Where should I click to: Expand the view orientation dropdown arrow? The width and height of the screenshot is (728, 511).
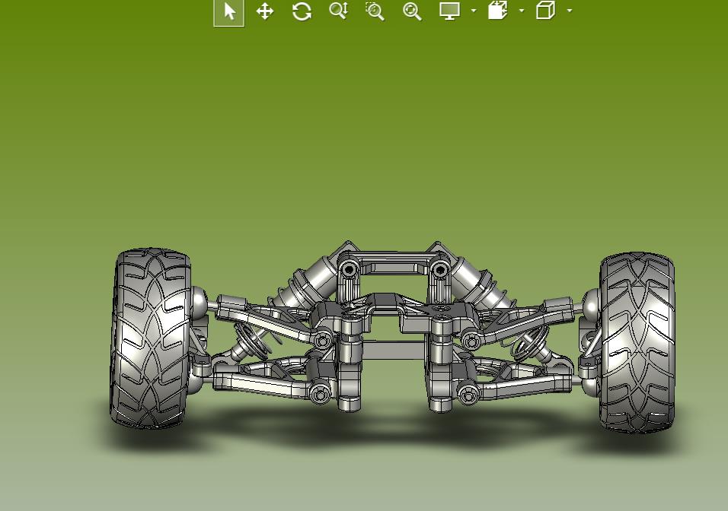click(x=522, y=10)
